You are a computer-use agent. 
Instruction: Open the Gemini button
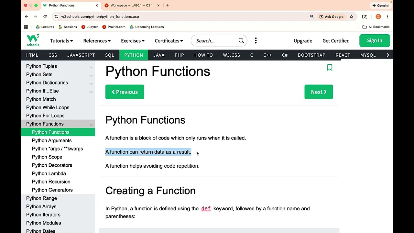coord(380,6)
